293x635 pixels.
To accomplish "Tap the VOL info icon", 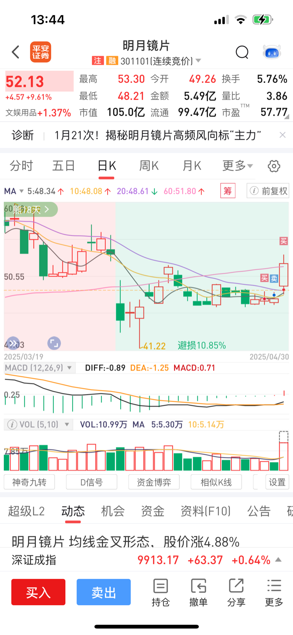I will coord(12,425).
